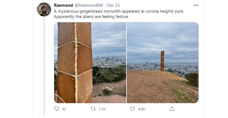Click the reply speech bubble icon
This screenshot has height=118, width=228.
coord(57,109)
